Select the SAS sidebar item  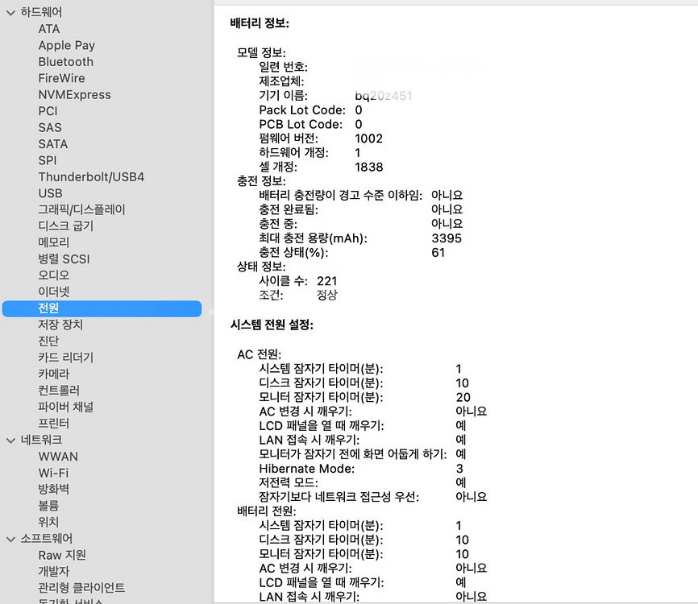pyautogui.click(x=50, y=128)
